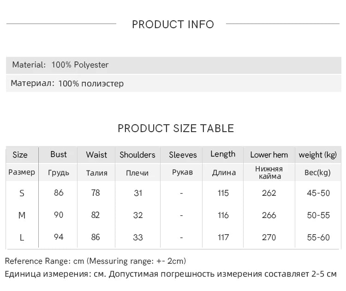Image resolution: width=346 pixels, height=291 pixels.
Task: Select the L size row label
Action: click(x=22, y=238)
